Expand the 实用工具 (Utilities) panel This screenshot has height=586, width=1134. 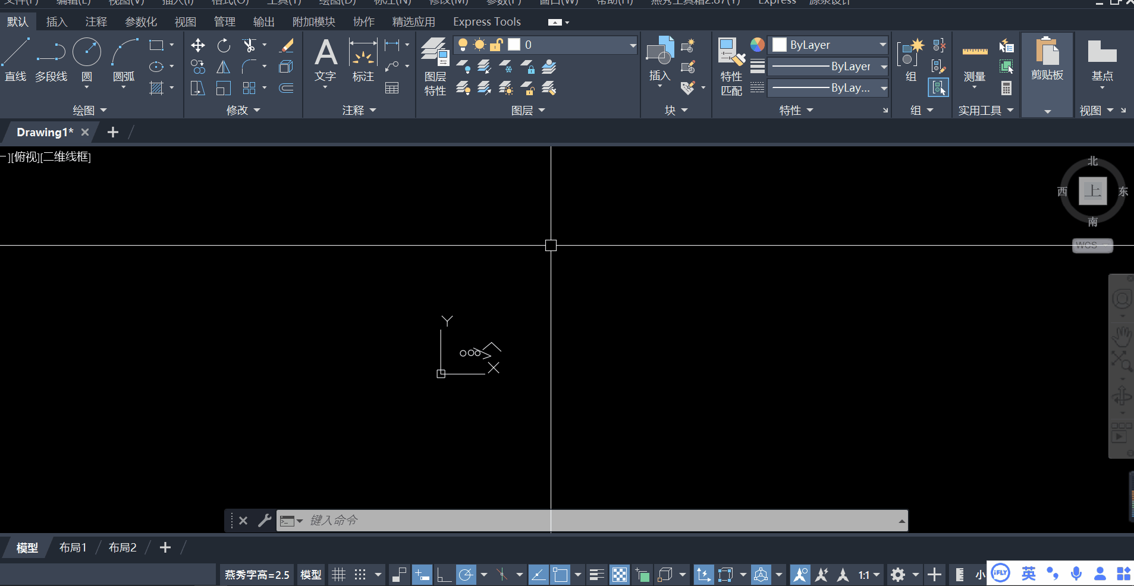pos(986,111)
